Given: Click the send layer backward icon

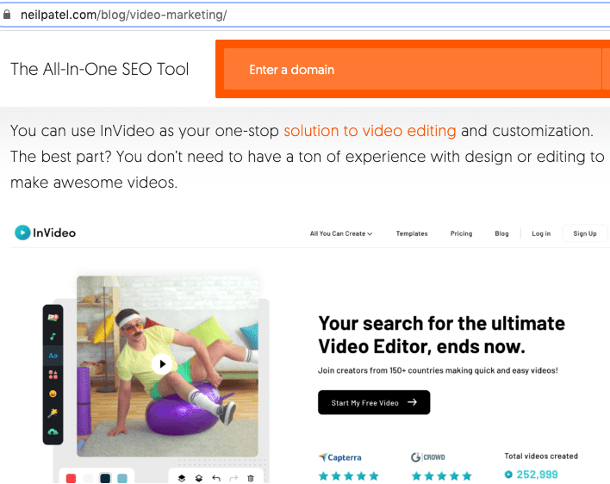Looking at the screenshot, I should (x=199, y=478).
